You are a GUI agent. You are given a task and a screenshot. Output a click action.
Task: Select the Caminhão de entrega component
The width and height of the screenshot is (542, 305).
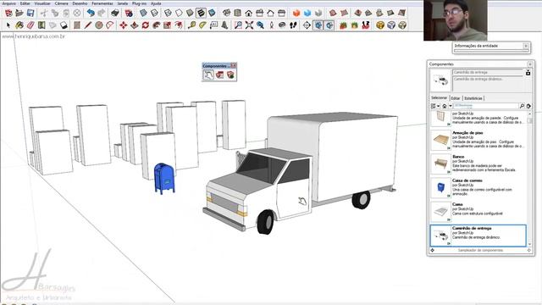point(478,236)
